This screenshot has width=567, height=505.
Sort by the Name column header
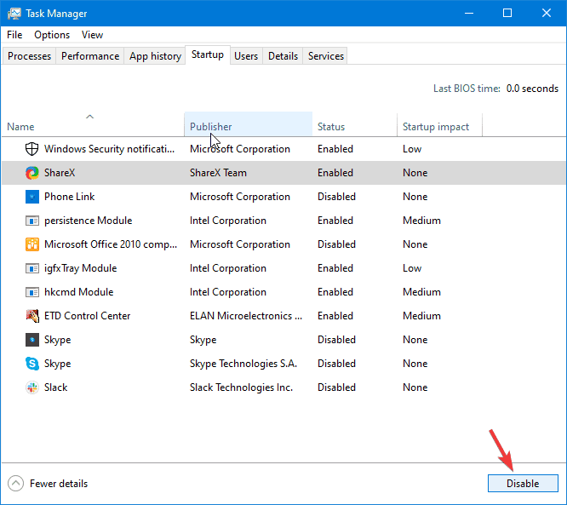pyautogui.click(x=93, y=124)
